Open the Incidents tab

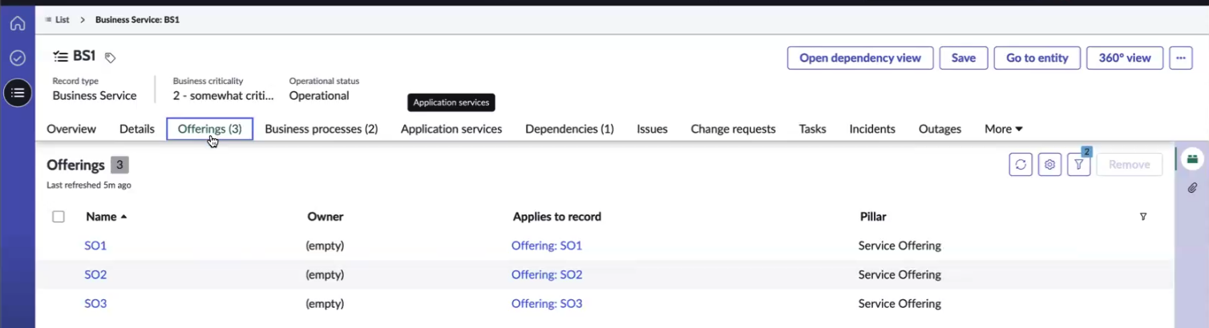pyautogui.click(x=872, y=129)
